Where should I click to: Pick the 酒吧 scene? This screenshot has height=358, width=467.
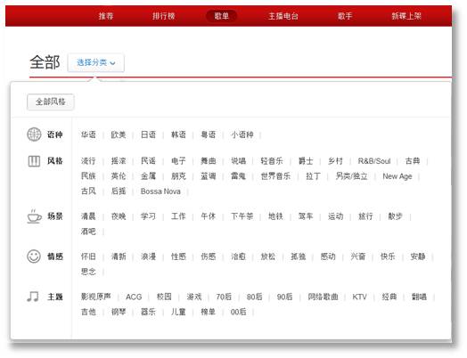[x=88, y=232]
